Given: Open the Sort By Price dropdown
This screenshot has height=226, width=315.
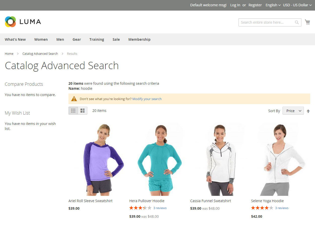Looking at the screenshot, I should [293, 111].
